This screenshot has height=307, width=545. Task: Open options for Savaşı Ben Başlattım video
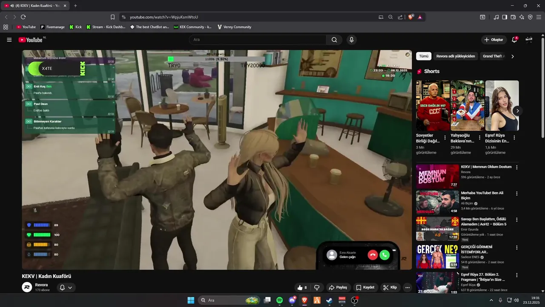517,220
